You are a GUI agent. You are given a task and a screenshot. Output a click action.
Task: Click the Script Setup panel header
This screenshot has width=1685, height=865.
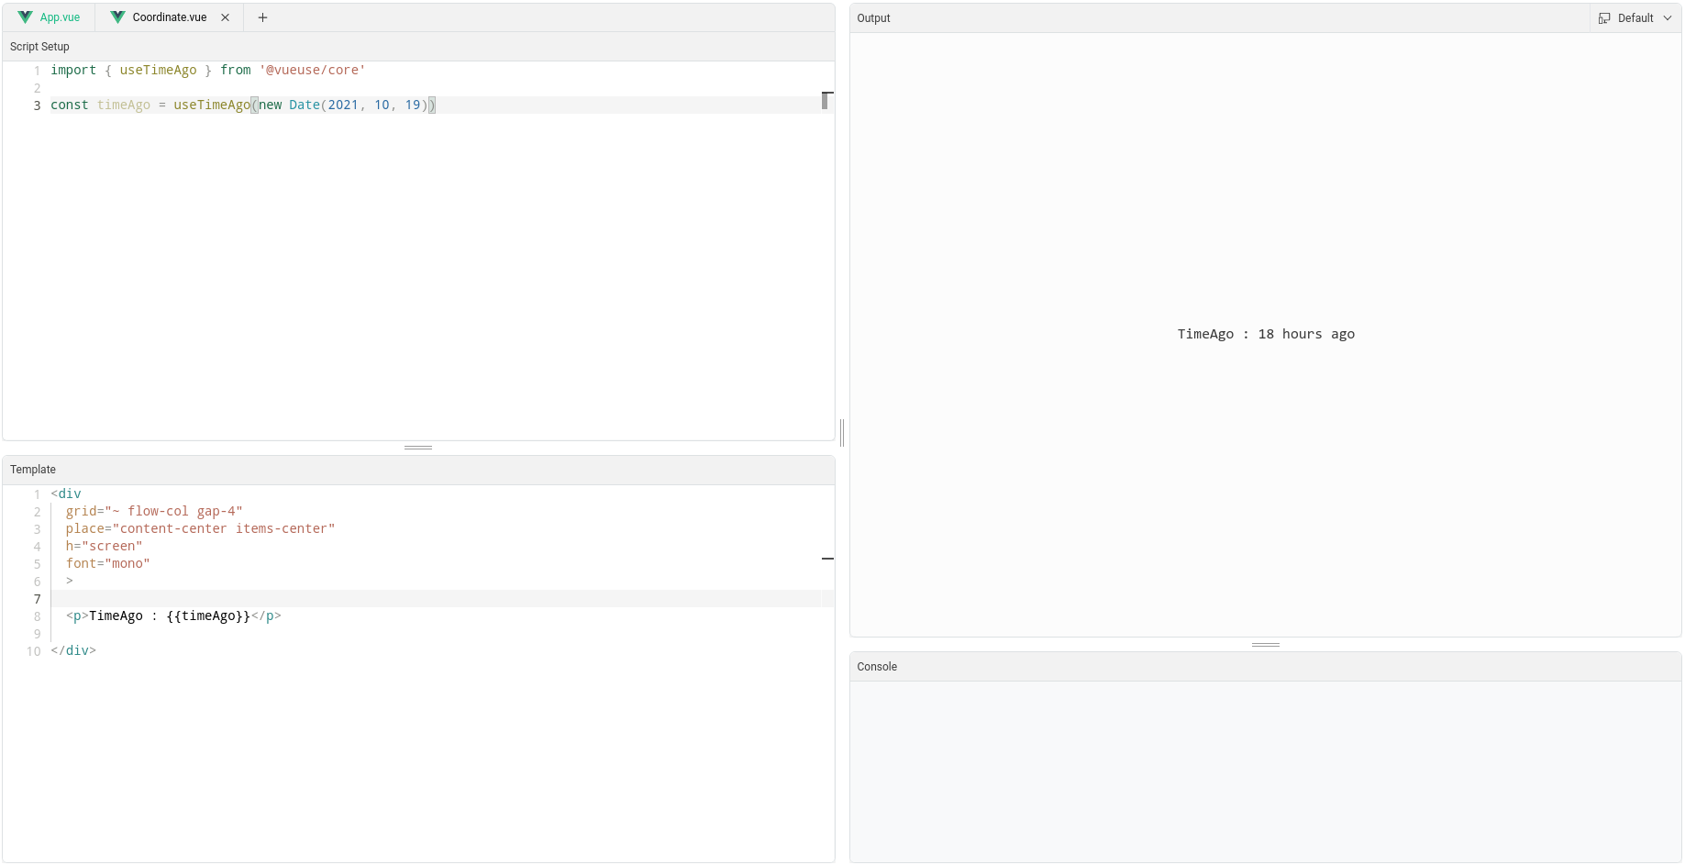(x=39, y=47)
